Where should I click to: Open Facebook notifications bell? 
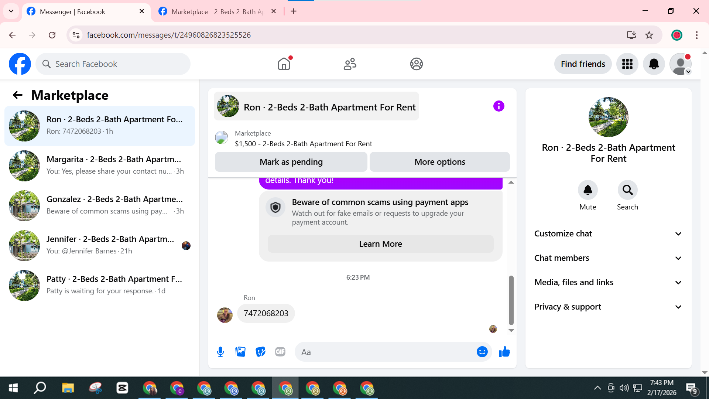coord(654,64)
